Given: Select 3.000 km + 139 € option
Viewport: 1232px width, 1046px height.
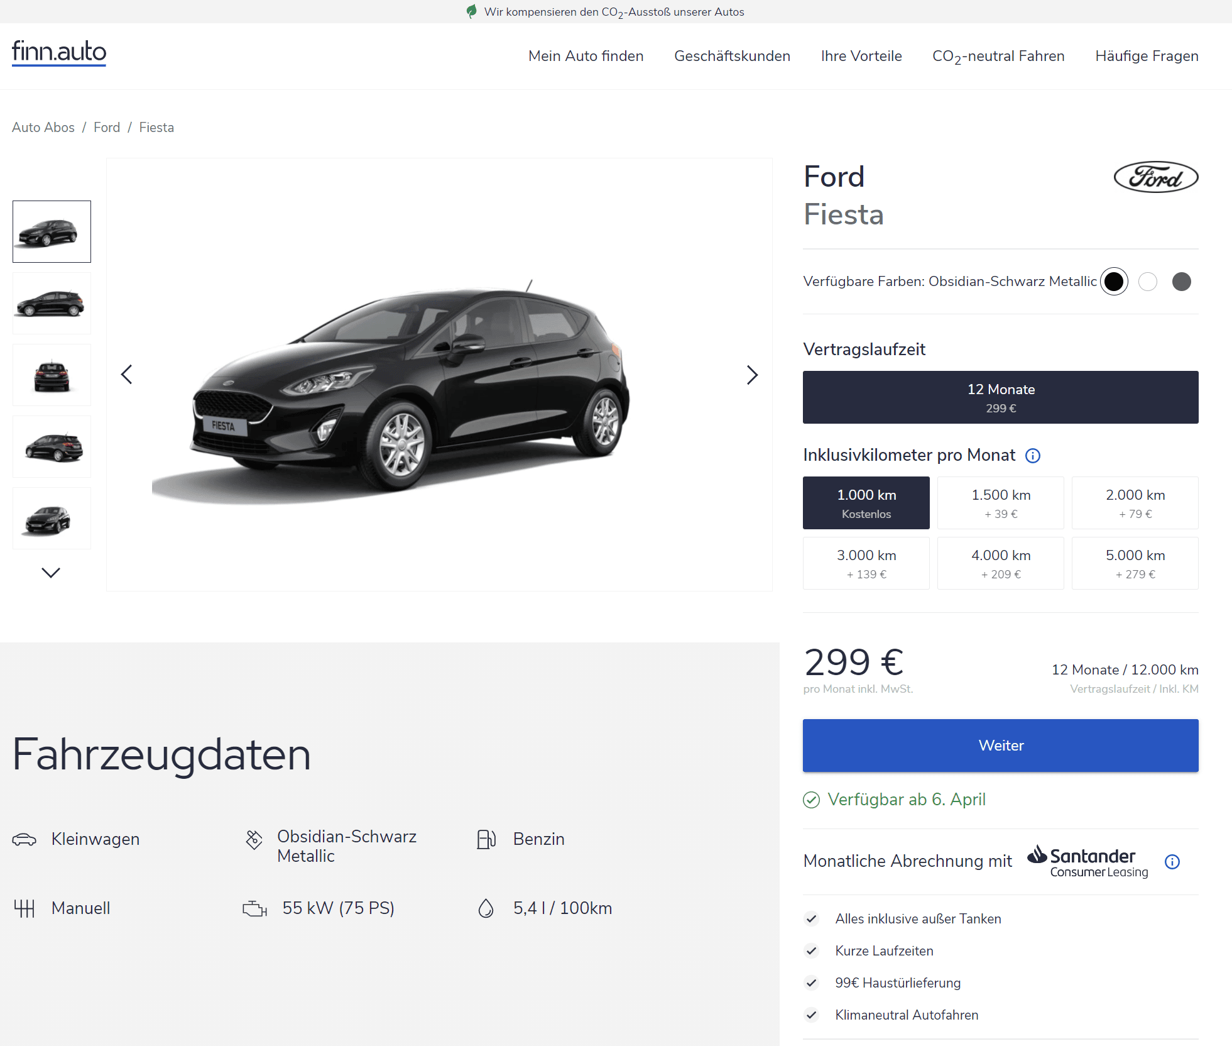Looking at the screenshot, I should tap(866, 563).
